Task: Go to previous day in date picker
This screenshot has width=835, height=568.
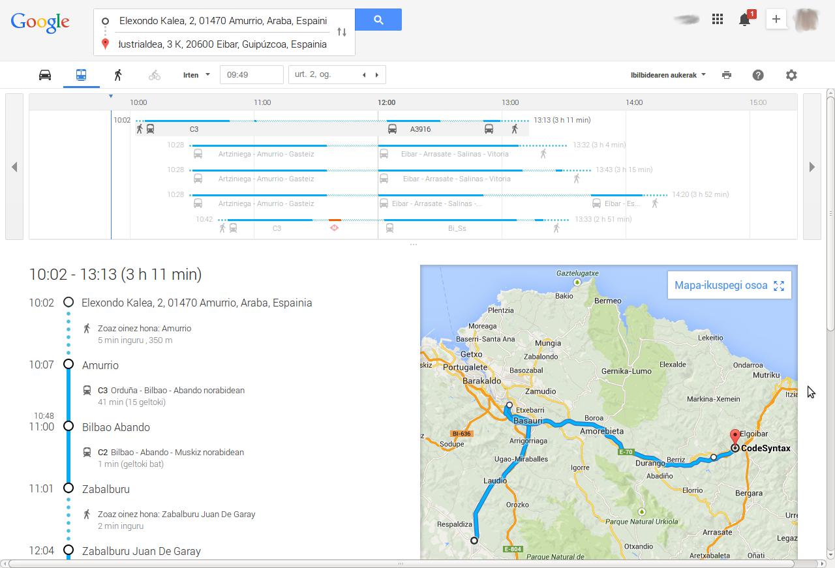Action: [x=364, y=75]
